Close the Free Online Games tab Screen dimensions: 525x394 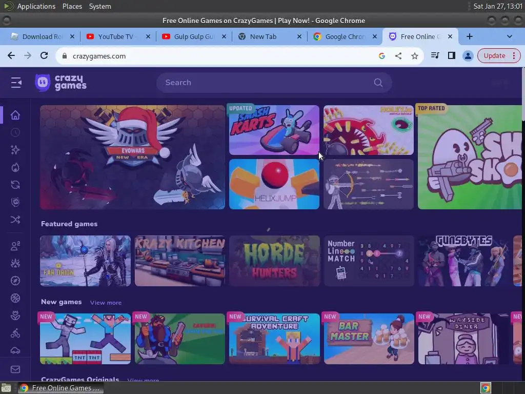coord(450,36)
